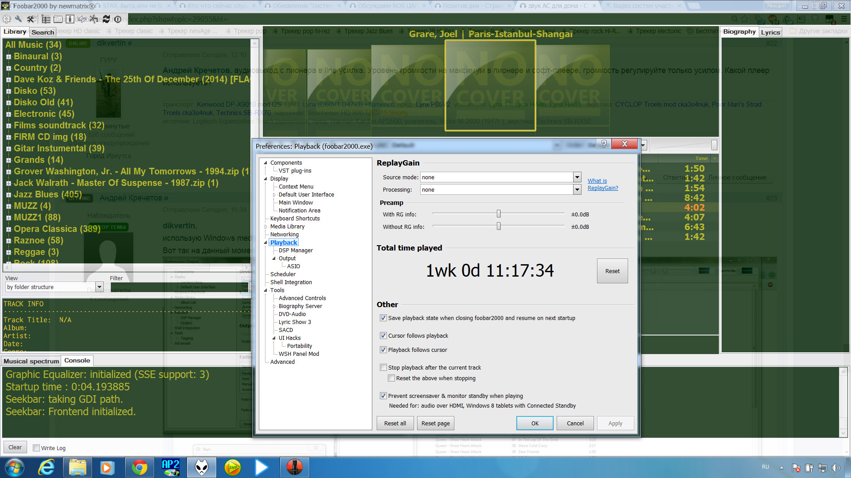
Task: Select highlighted album cover thumbnail
Action: 490,85
